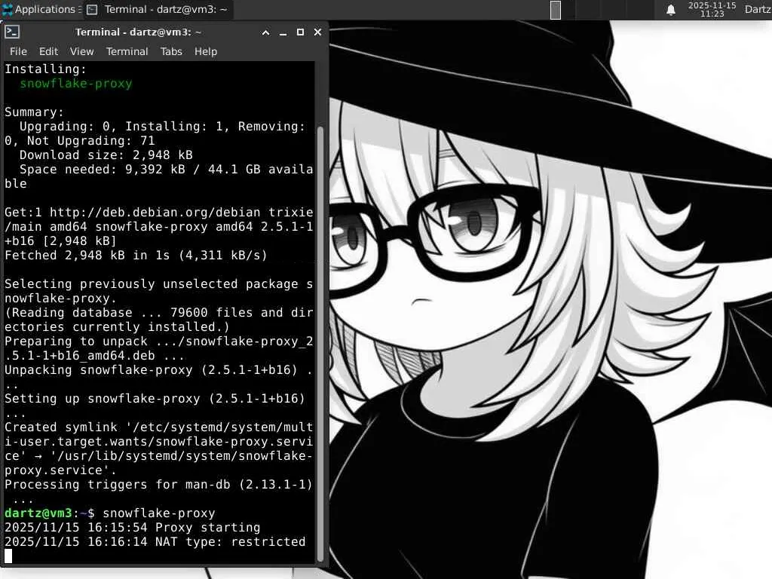
Task: Maximize the Terminal window
Action: pyautogui.click(x=300, y=32)
